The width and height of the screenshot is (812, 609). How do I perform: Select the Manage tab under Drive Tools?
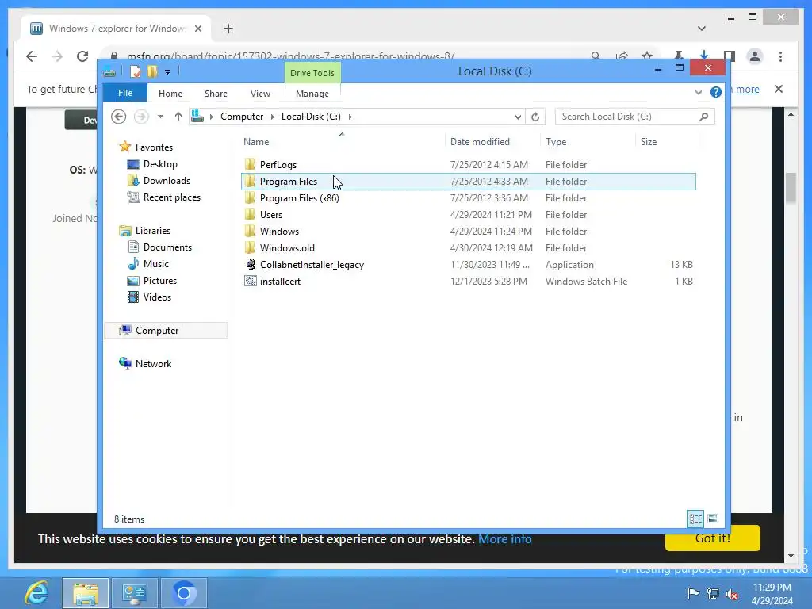[x=312, y=94]
